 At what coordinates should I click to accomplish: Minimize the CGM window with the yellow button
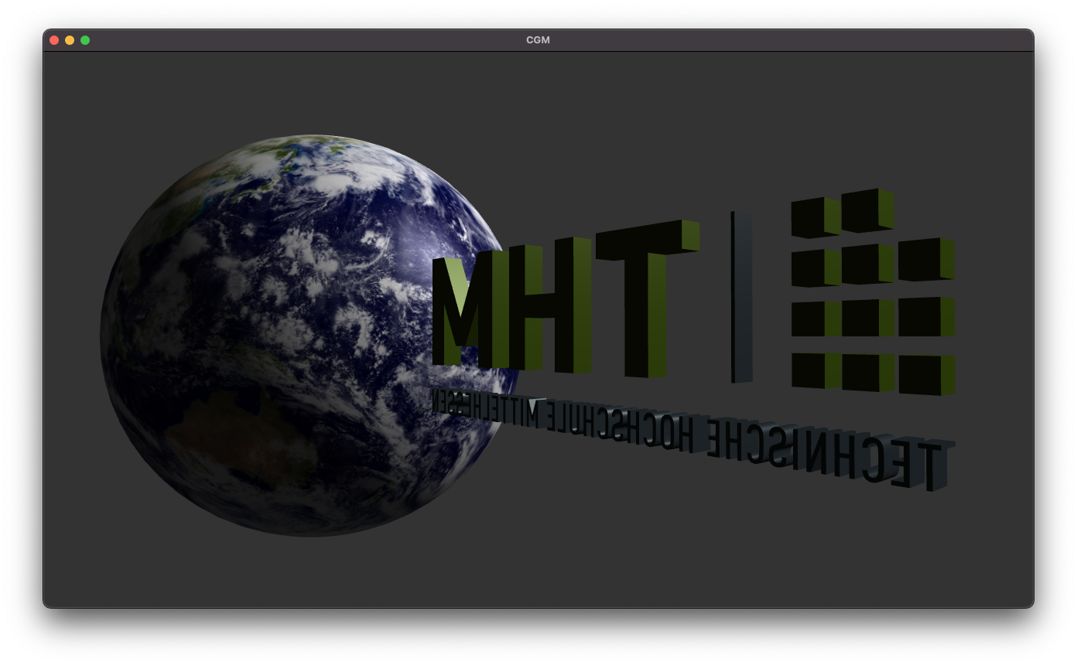(x=70, y=40)
